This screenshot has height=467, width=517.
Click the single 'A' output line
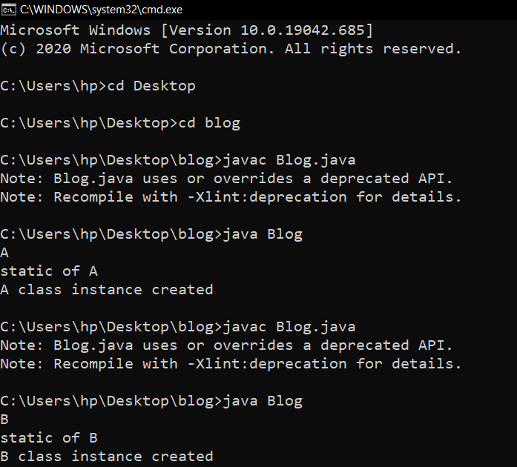pos(5,253)
